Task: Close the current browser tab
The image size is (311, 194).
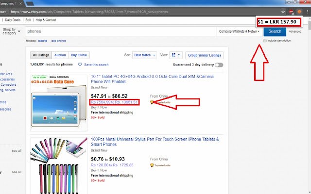Action: coord(20,3)
